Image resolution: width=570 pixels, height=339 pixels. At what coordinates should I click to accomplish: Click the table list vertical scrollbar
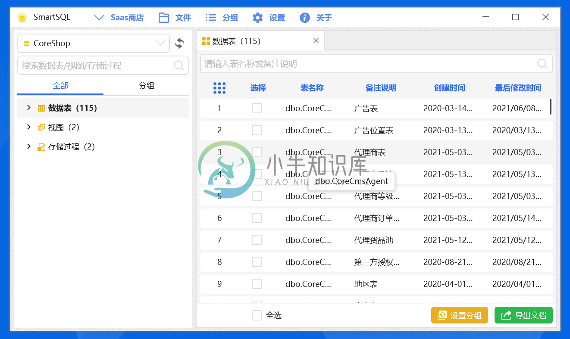click(x=551, y=107)
